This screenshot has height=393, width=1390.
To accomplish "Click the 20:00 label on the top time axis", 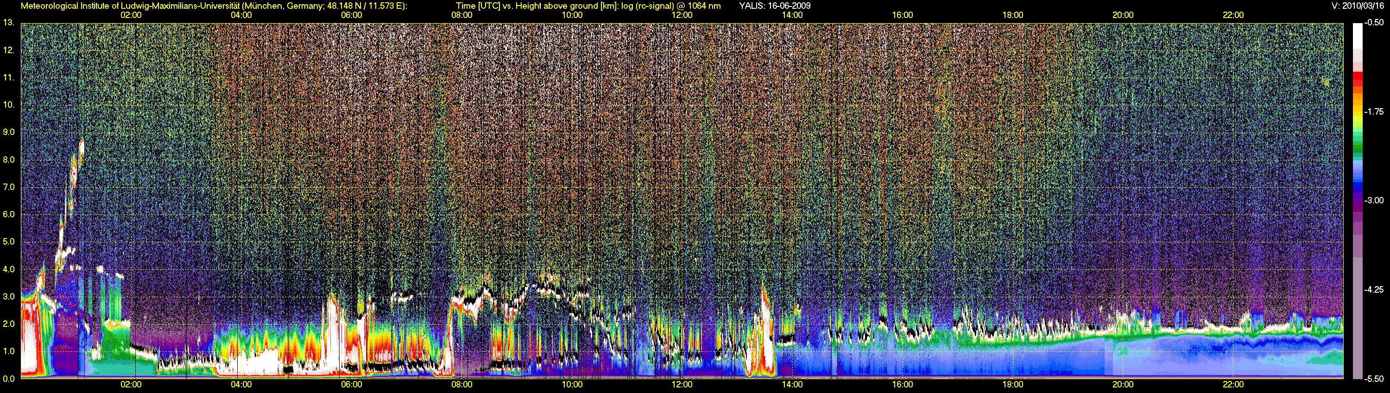I will 1123,15.
